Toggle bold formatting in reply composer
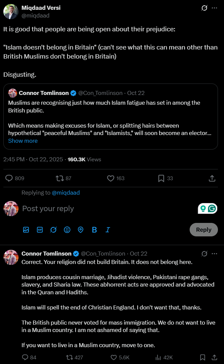Image resolution: width=224 pixels, height=364 pixels. click(x=94, y=230)
